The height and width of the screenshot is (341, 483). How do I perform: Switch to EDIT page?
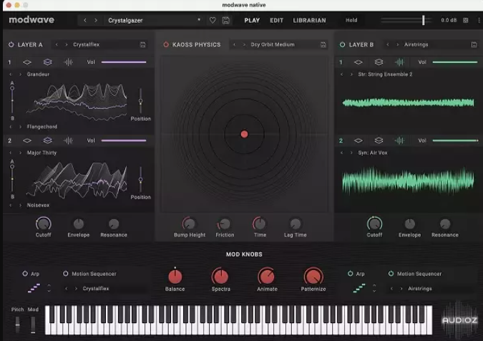point(276,20)
